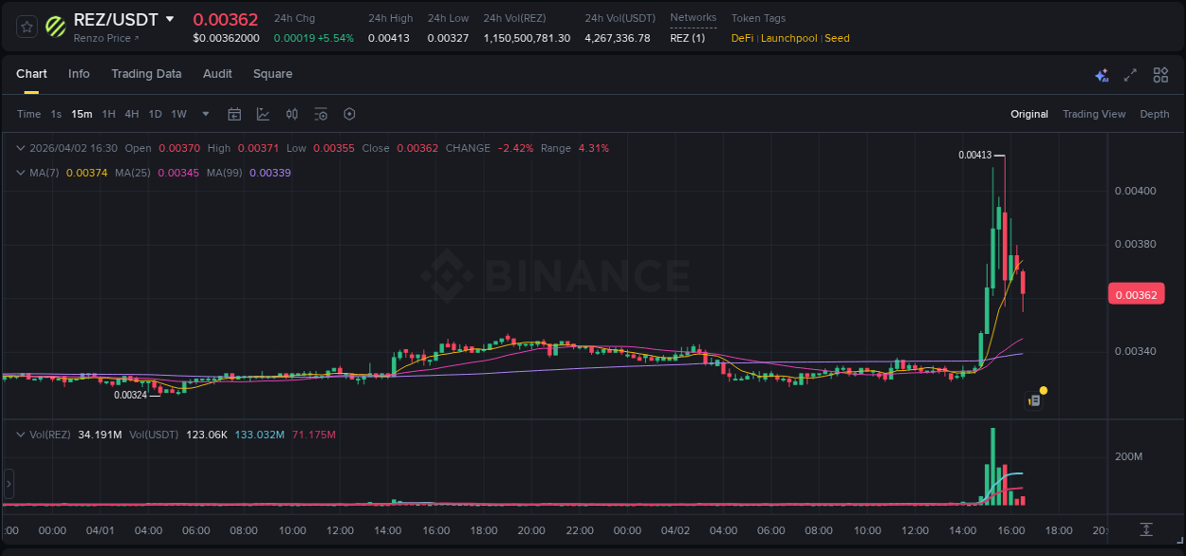Collapse the MA indicator row
Screen dimensions: 1186x556
(x=21, y=173)
